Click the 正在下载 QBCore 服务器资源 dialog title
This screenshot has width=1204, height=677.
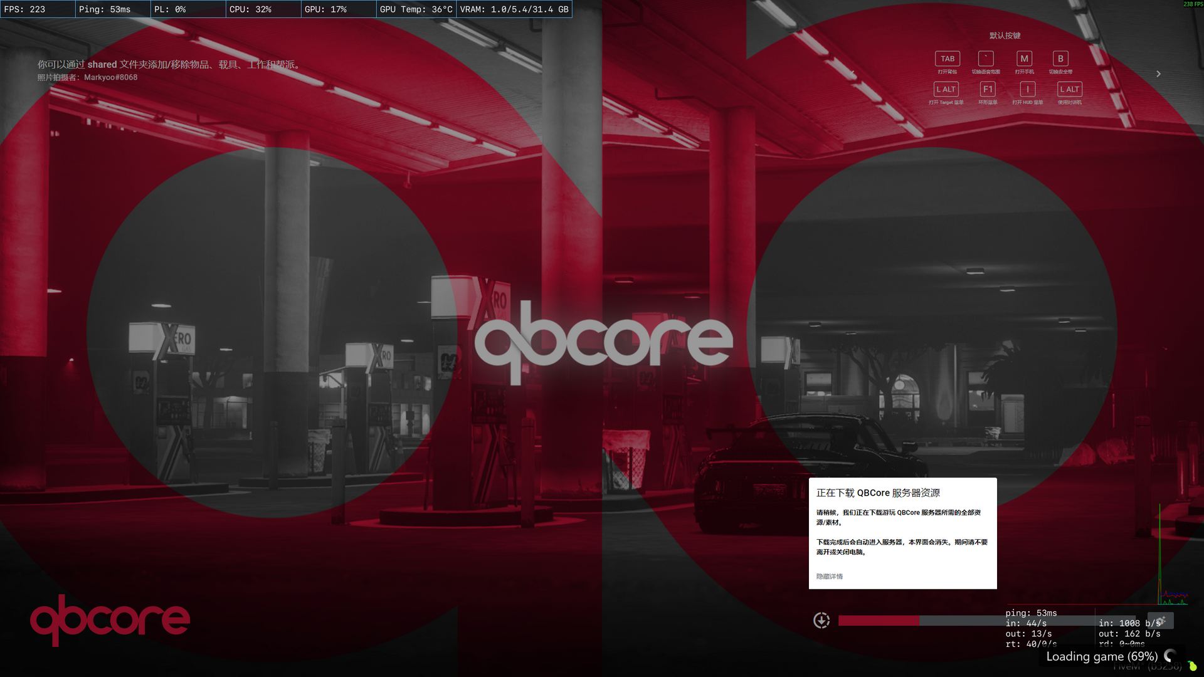click(878, 493)
